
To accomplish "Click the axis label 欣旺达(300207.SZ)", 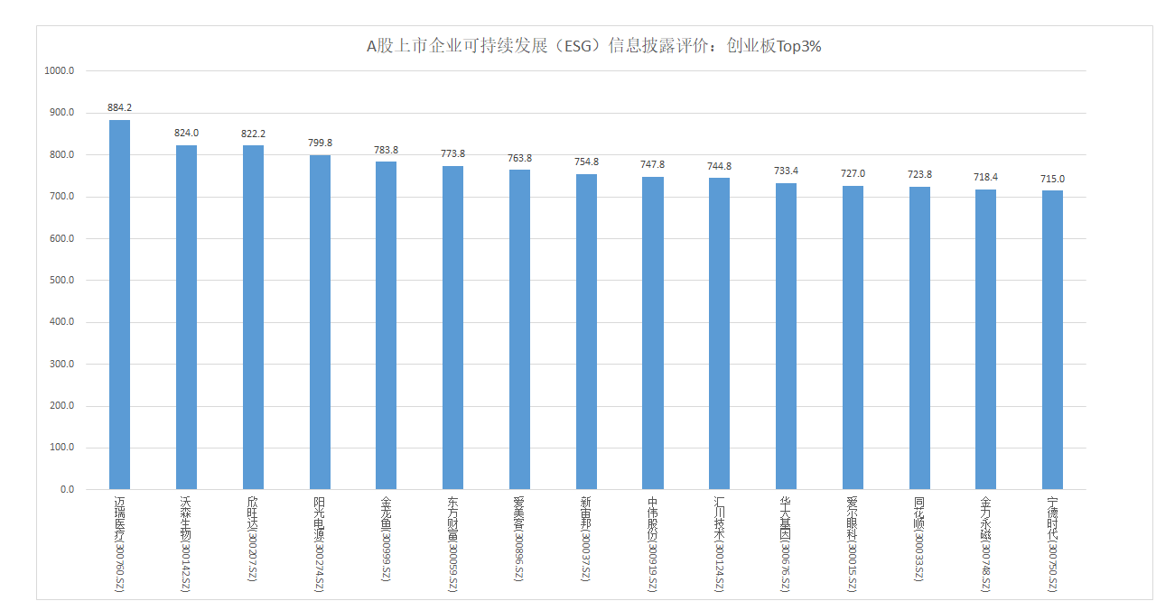I will [x=254, y=541].
